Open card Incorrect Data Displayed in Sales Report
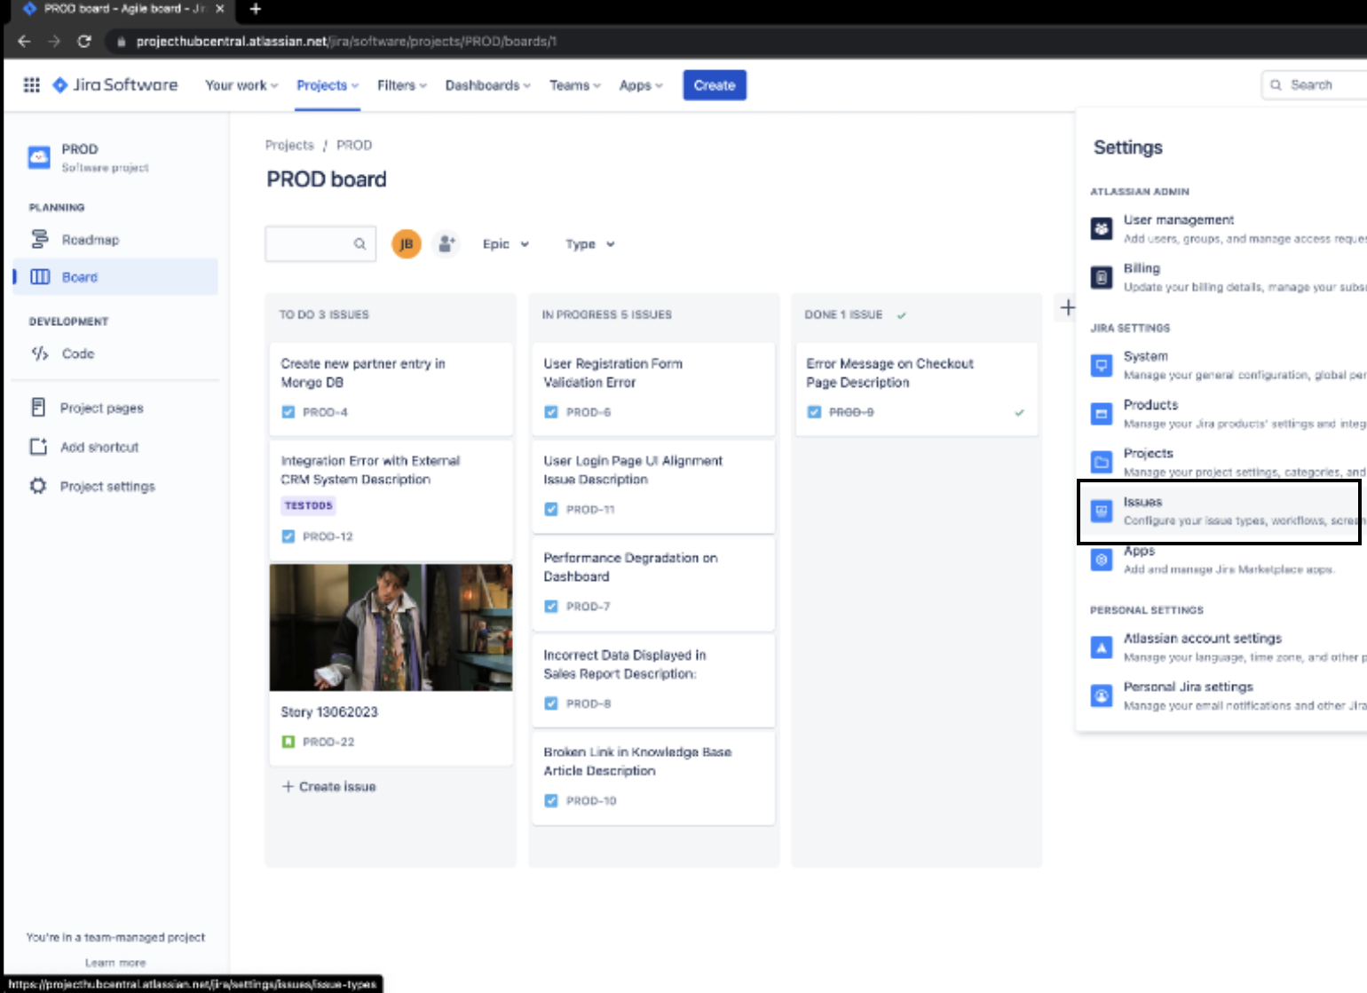The width and height of the screenshot is (1367, 993). 653,680
